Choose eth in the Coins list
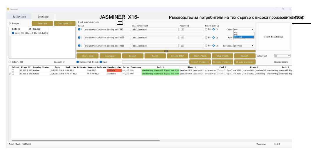The height and width of the screenshot is (153, 311). tap(244, 35)
